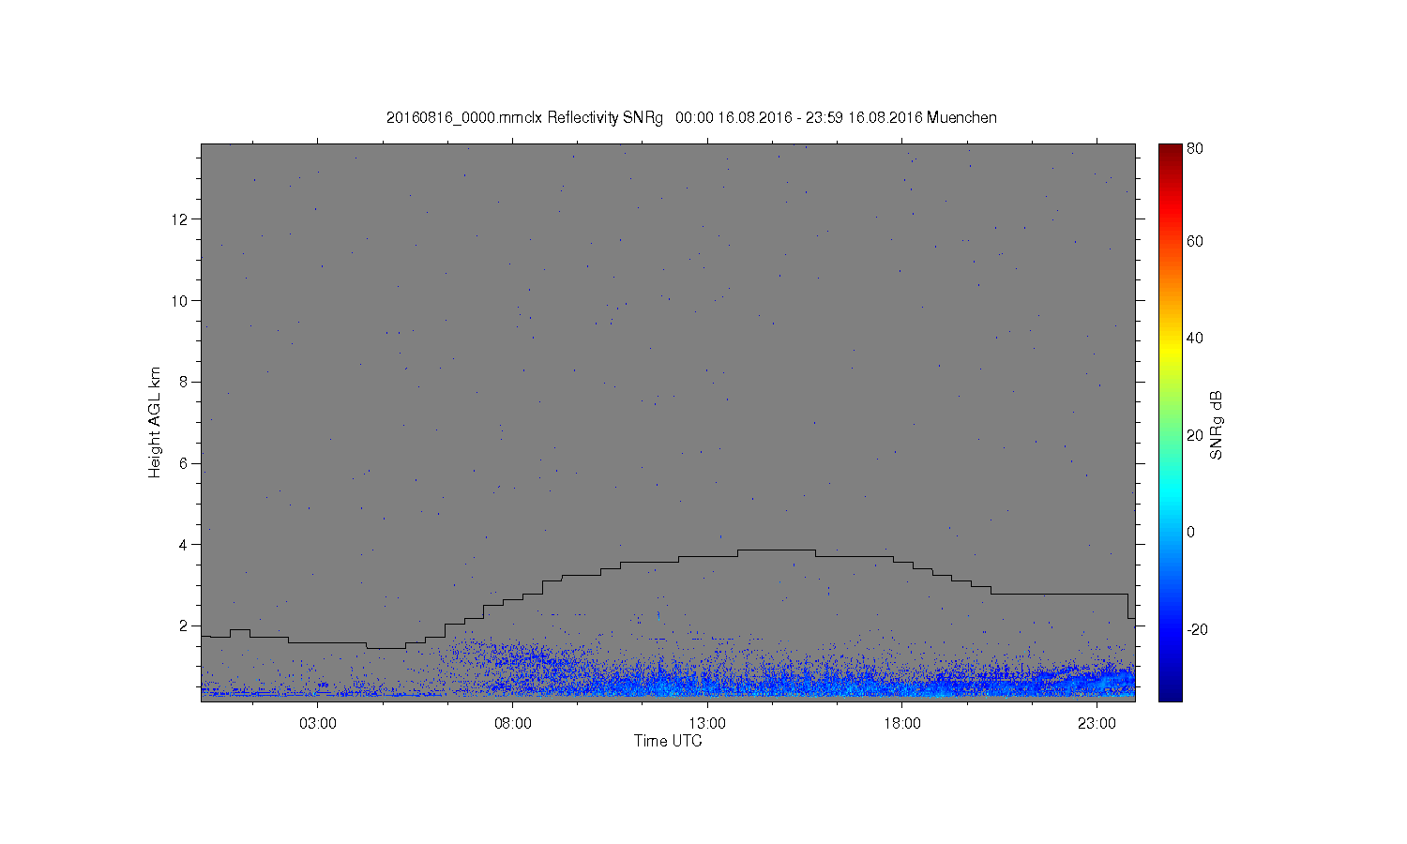The image size is (1407, 844).
Task: Click the colorbar value -20
Action: (x=1197, y=630)
